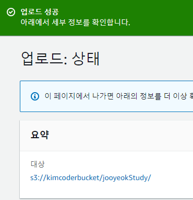Click the '대상' label
The height and width of the screenshot is (200, 193).
(38, 164)
